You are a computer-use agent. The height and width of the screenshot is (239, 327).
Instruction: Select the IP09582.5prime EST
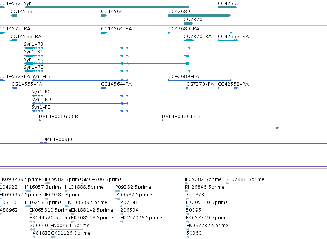click(x=118, y=199)
